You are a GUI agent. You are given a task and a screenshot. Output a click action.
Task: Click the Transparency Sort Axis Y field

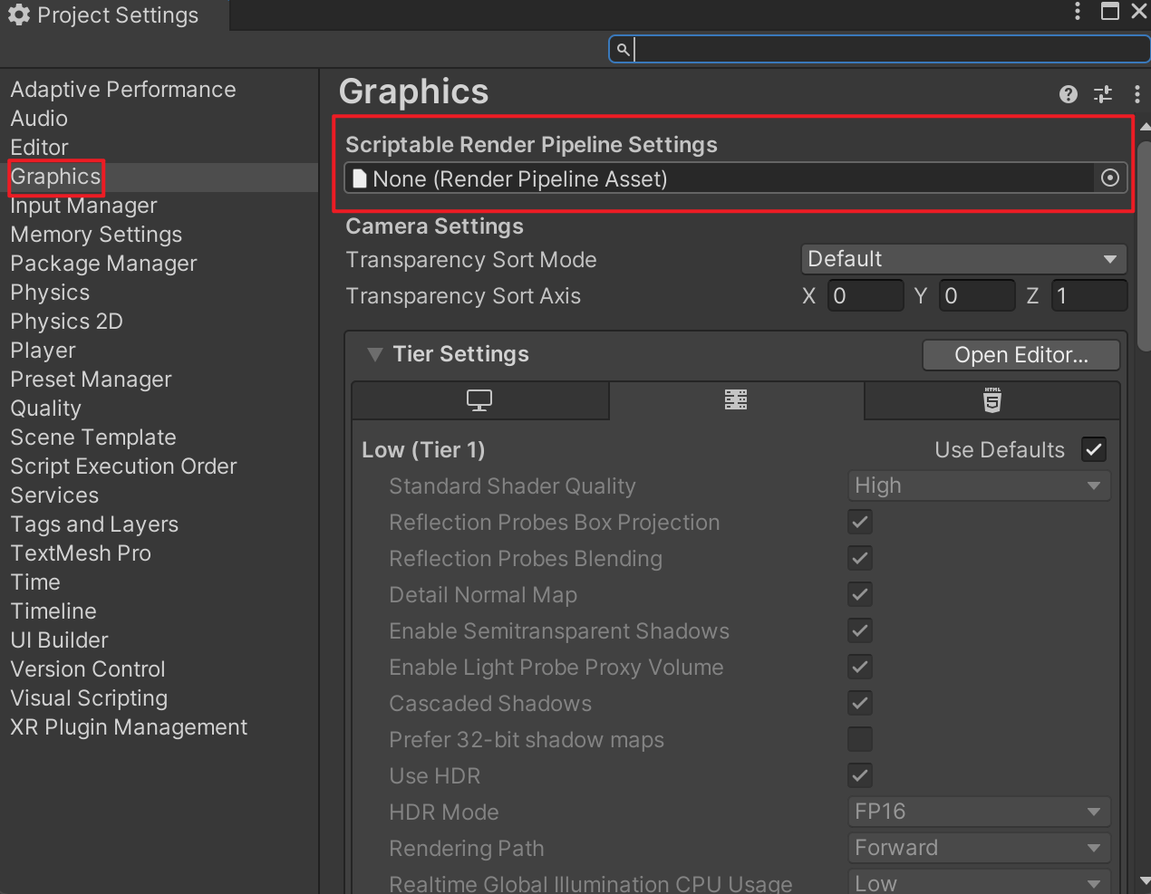(x=977, y=295)
